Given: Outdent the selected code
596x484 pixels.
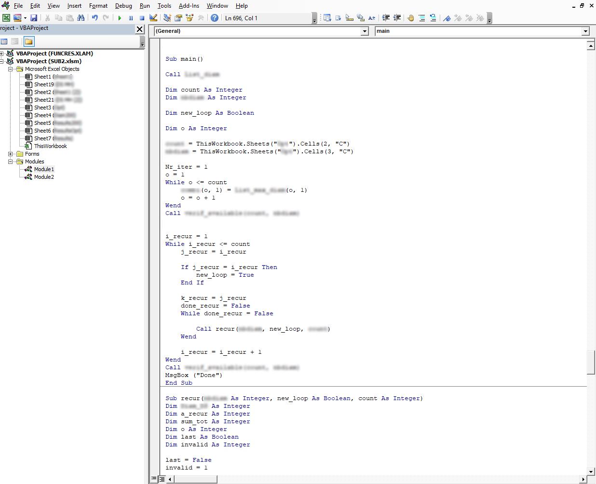Looking at the screenshot, I should click(397, 18).
